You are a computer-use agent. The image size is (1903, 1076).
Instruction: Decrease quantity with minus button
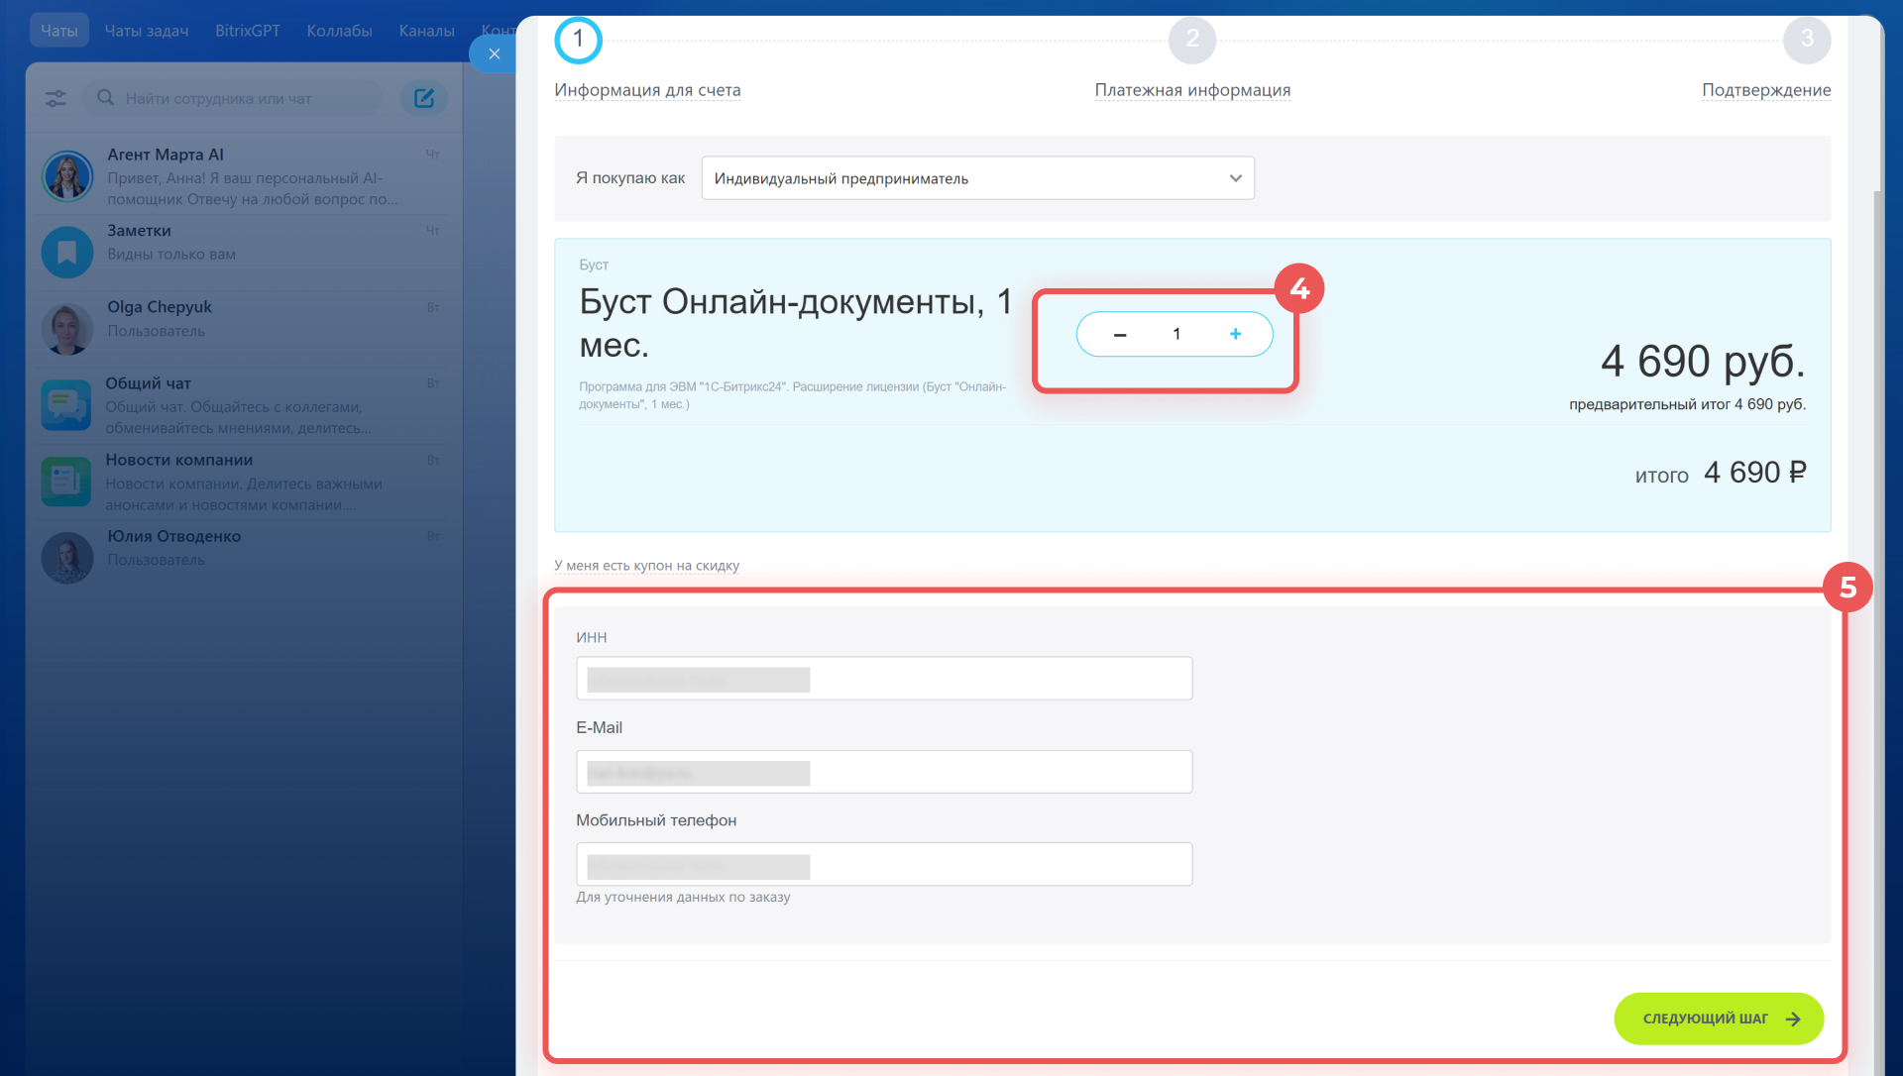click(1120, 335)
